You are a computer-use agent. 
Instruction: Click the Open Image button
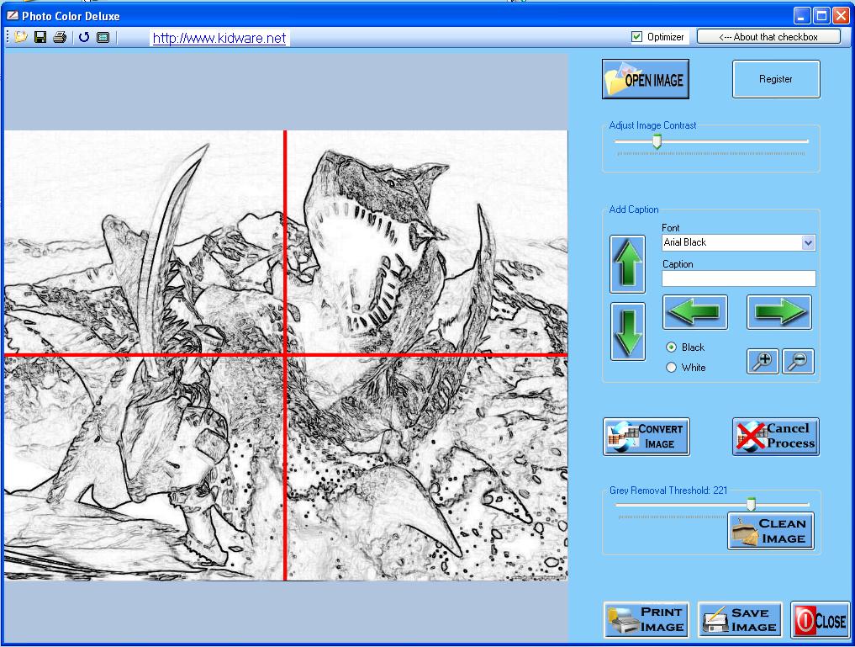click(x=646, y=79)
